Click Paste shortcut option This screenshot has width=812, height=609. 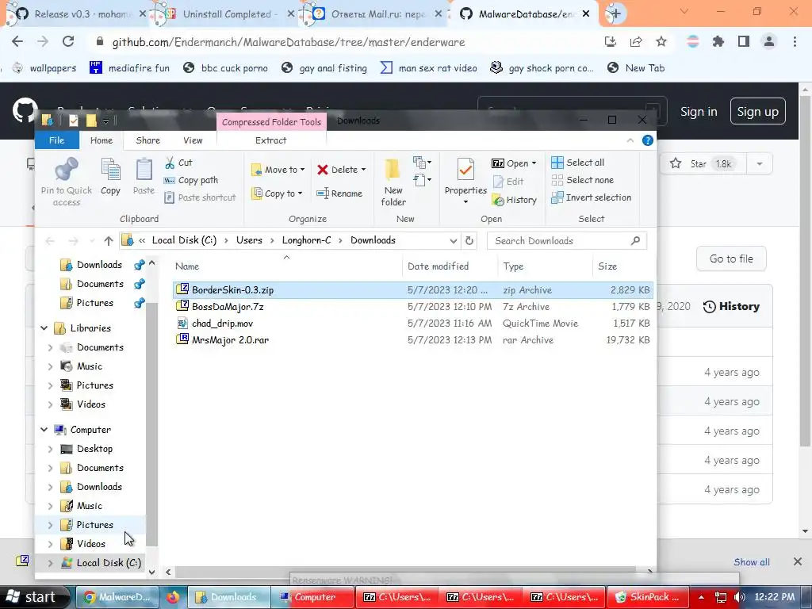tap(199, 197)
